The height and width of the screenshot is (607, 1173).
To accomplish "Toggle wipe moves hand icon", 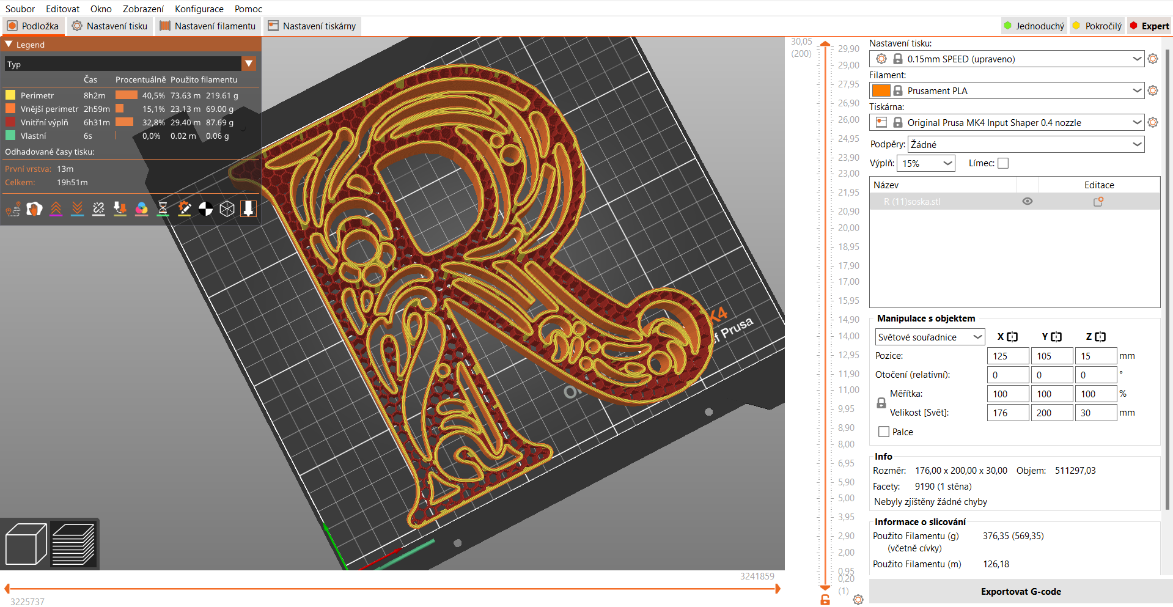I will coord(34,209).
